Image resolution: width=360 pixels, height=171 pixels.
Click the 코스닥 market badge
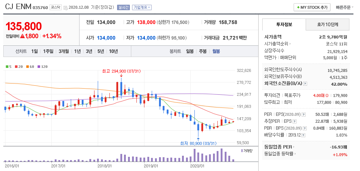coord(55,7)
